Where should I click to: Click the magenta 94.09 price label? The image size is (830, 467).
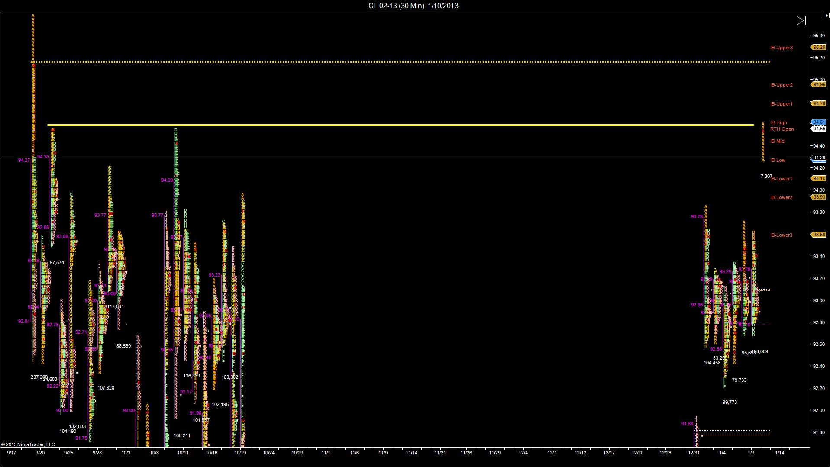pyautogui.click(x=167, y=180)
